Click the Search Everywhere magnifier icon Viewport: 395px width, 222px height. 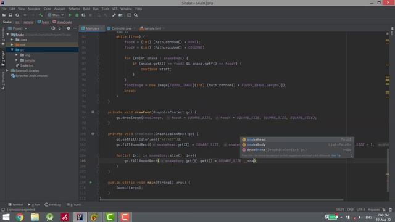[136, 15]
